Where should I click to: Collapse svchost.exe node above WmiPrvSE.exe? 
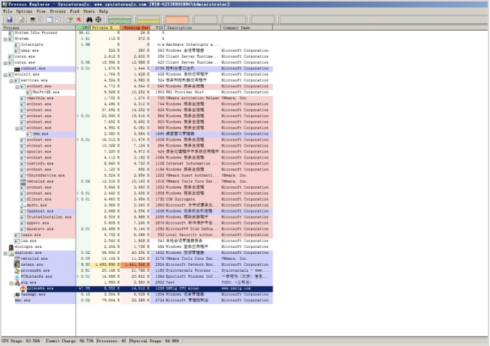[x=17, y=87]
